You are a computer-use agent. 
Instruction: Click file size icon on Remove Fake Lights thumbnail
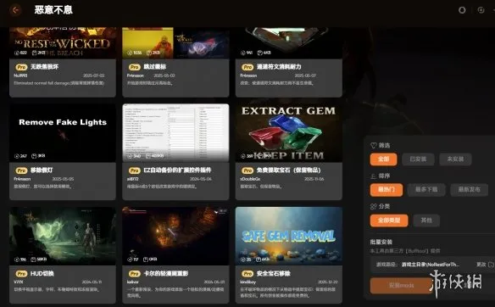tap(34, 156)
